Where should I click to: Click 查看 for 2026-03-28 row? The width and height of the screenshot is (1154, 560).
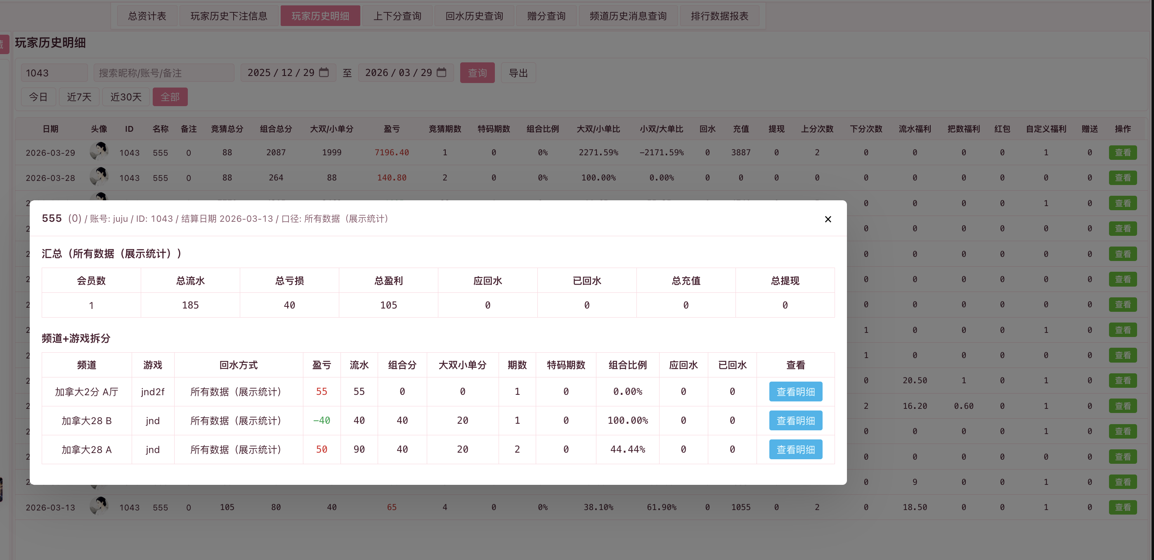(x=1123, y=178)
